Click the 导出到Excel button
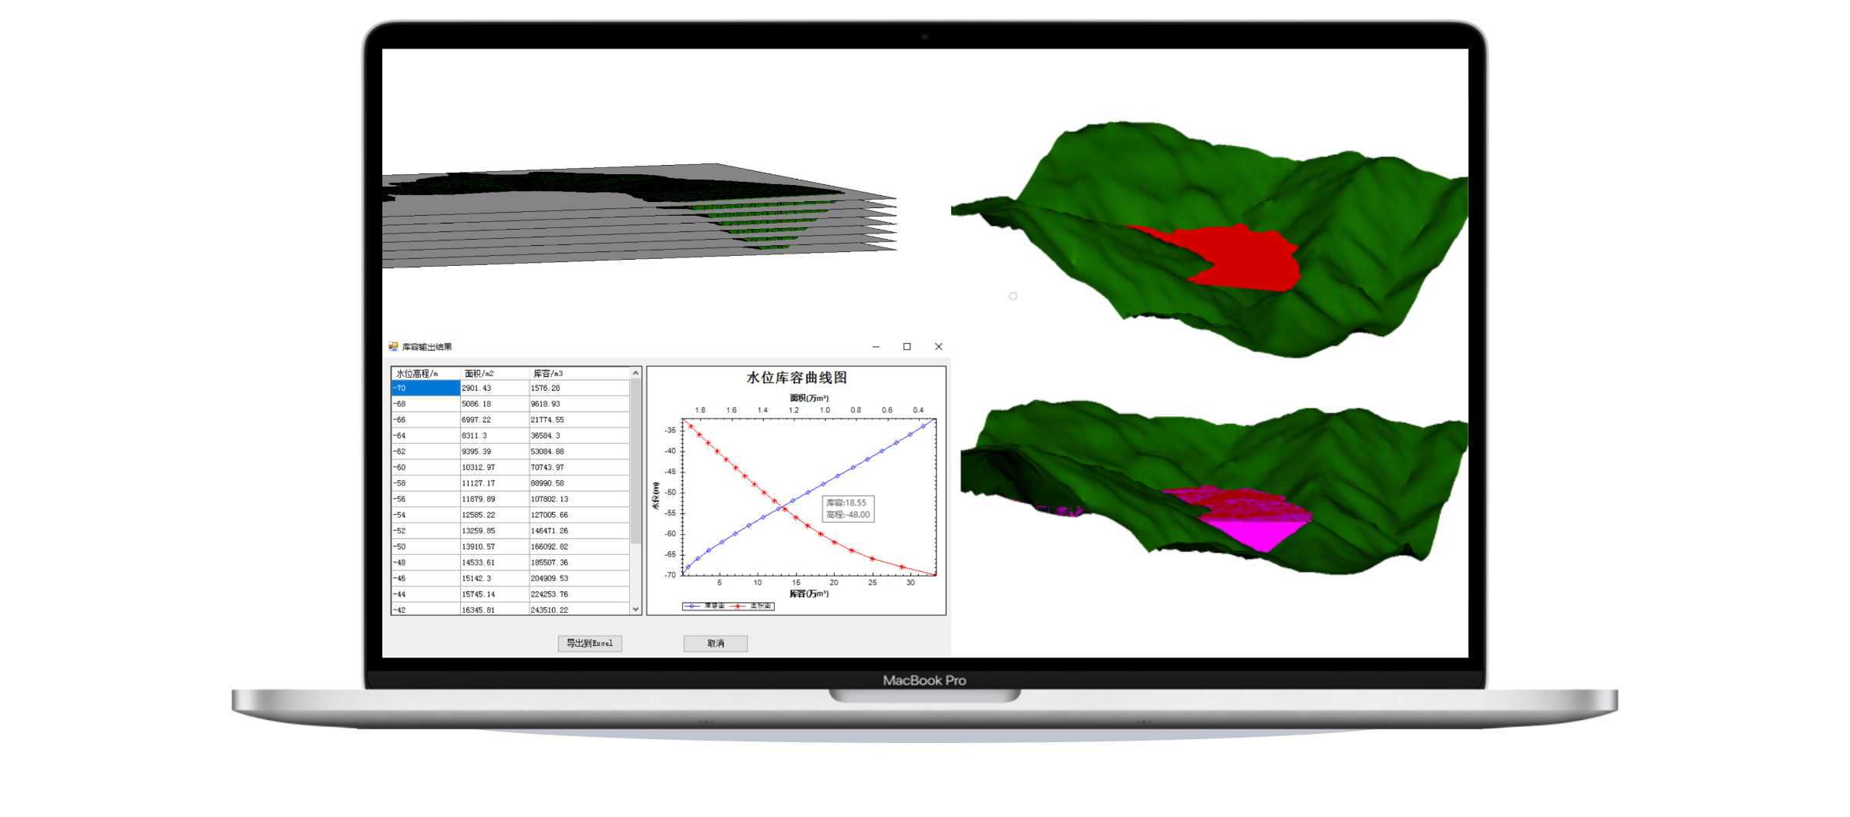This screenshot has height=817, width=1850. click(x=590, y=644)
